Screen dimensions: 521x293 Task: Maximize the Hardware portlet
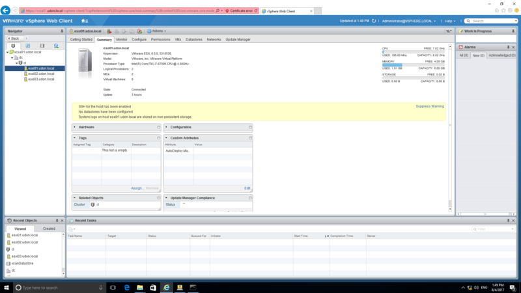point(158,127)
